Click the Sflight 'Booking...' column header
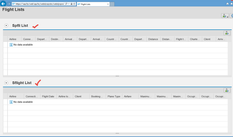233x137 pixels. [98, 97]
